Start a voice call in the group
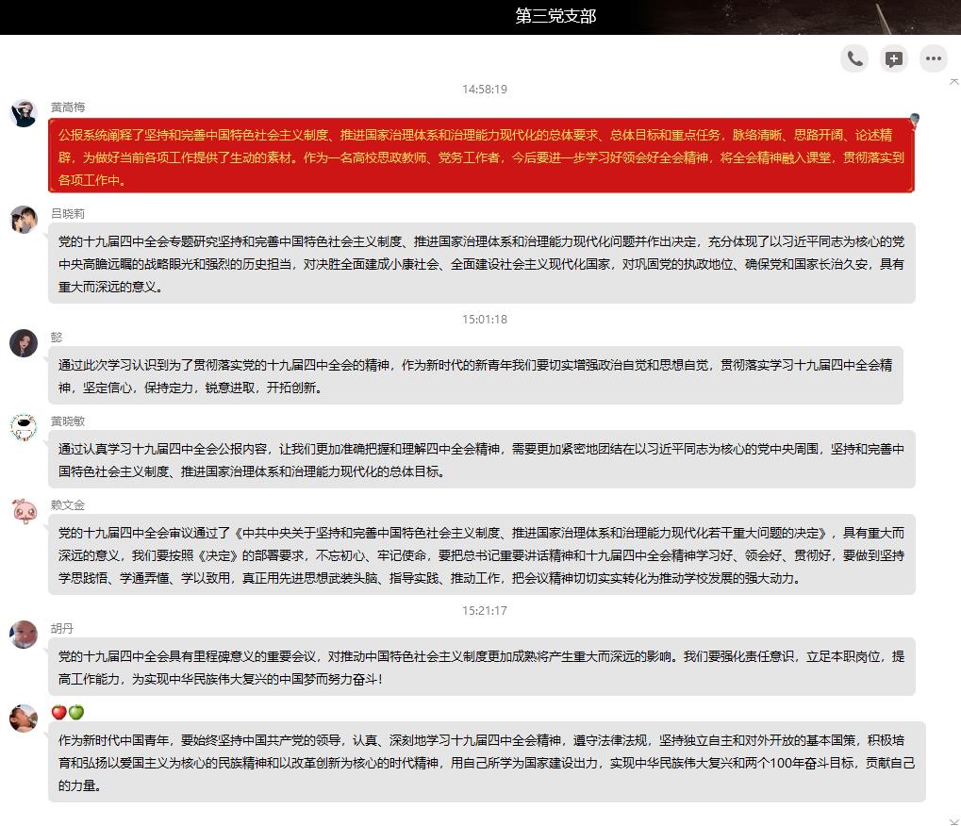The width and height of the screenshot is (961, 826). (x=854, y=58)
